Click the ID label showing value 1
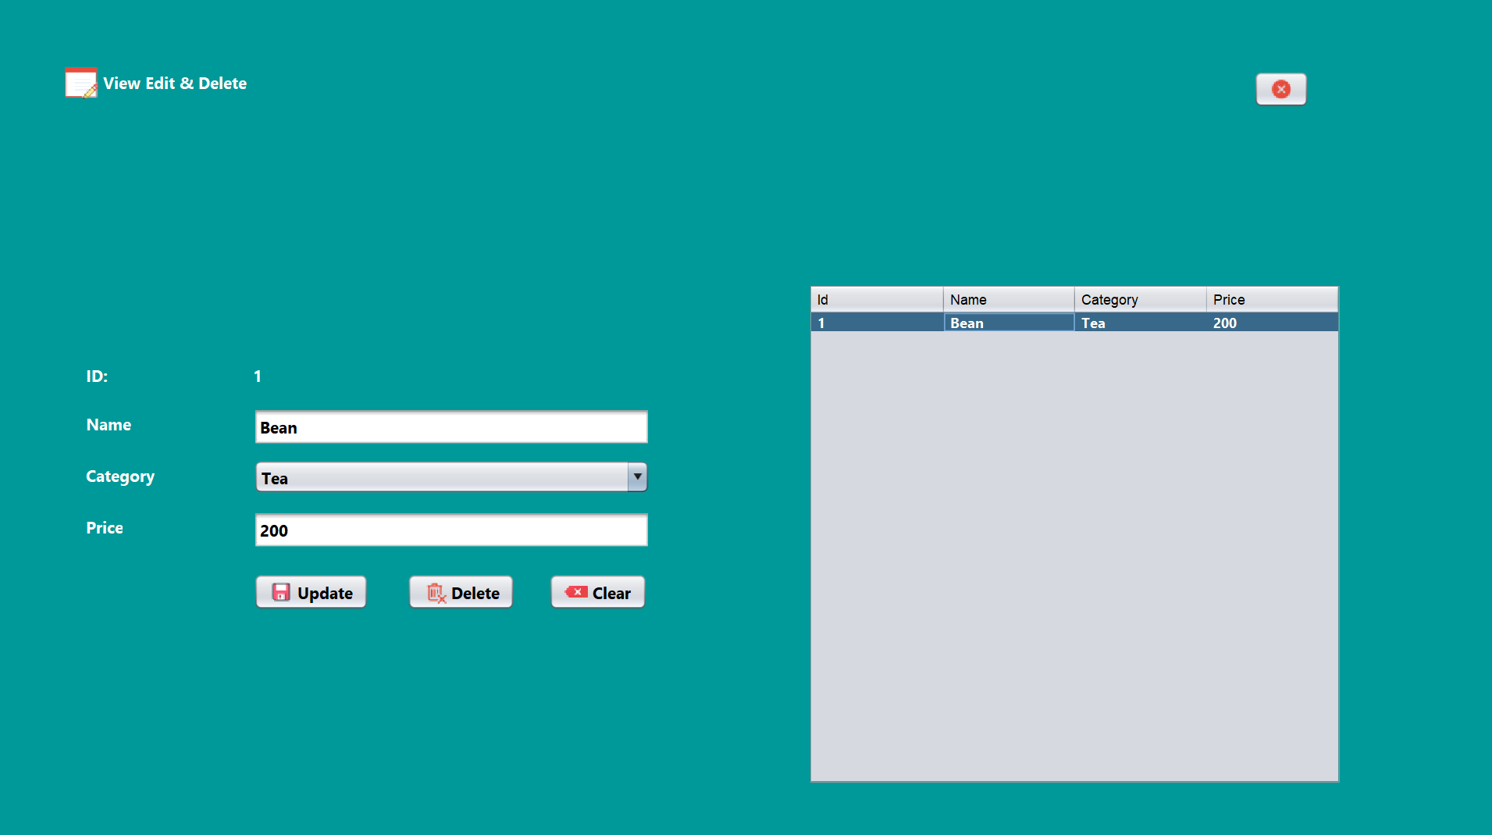 click(258, 376)
